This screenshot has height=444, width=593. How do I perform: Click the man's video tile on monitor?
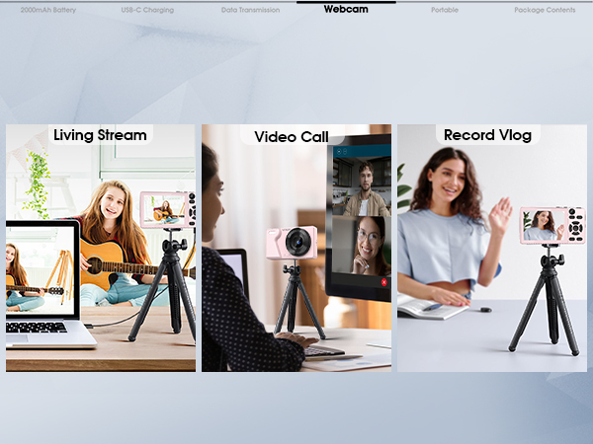click(x=362, y=186)
